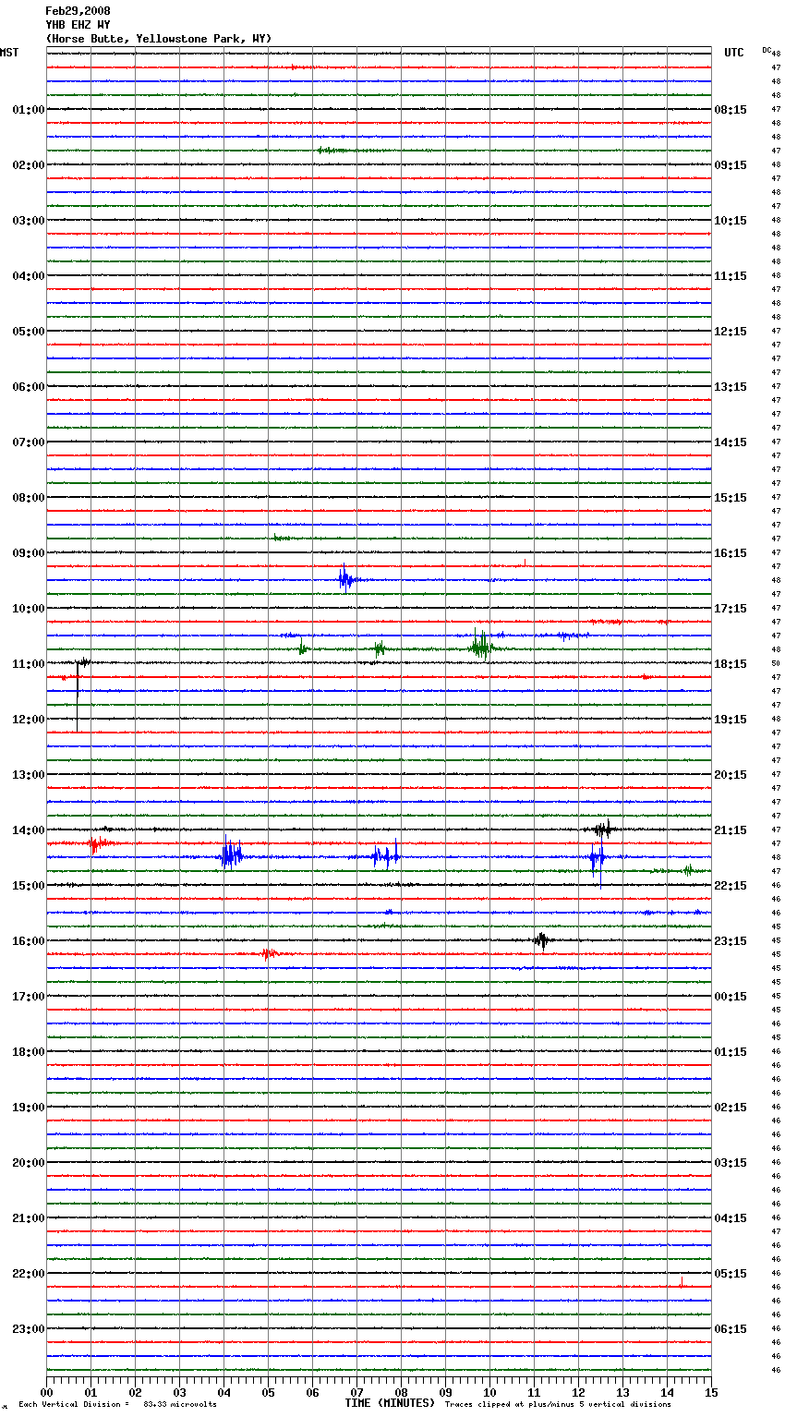Viewport: 785px width, 1417px height.
Task: Click blue burst near minute 7 below 09:00
Action: (x=345, y=579)
